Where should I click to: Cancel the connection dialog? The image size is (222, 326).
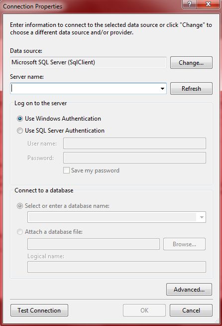[191, 311]
